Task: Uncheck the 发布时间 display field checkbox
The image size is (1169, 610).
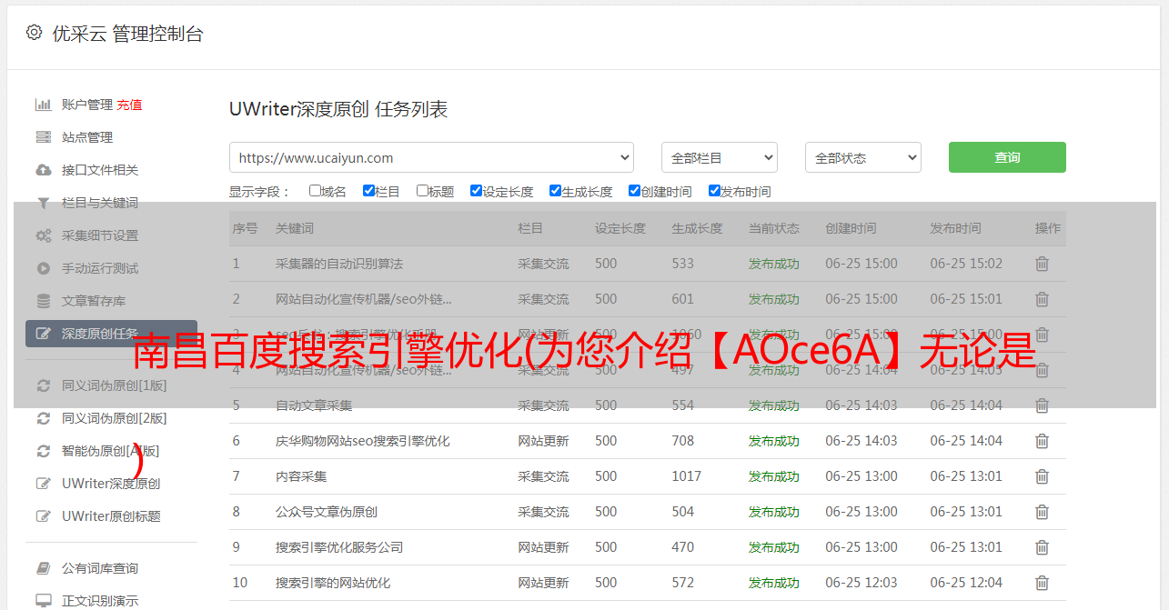Action: tap(714, 191)
